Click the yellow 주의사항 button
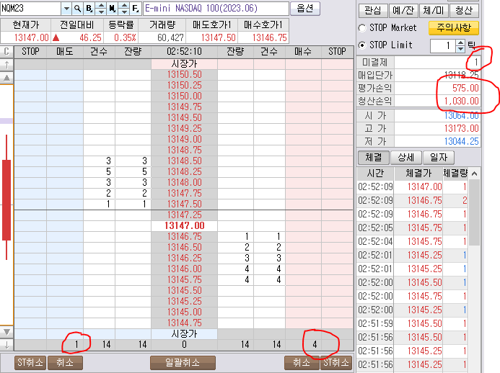 (453, 28)
